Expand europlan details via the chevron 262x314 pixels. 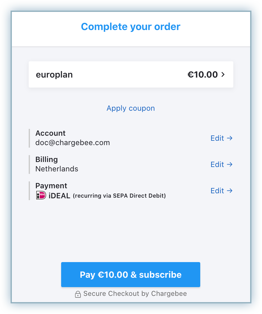[x=223, y=74]
